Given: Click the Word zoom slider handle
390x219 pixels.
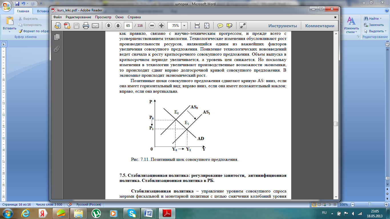Looking at the screenshot, I should tap(370, 204).
